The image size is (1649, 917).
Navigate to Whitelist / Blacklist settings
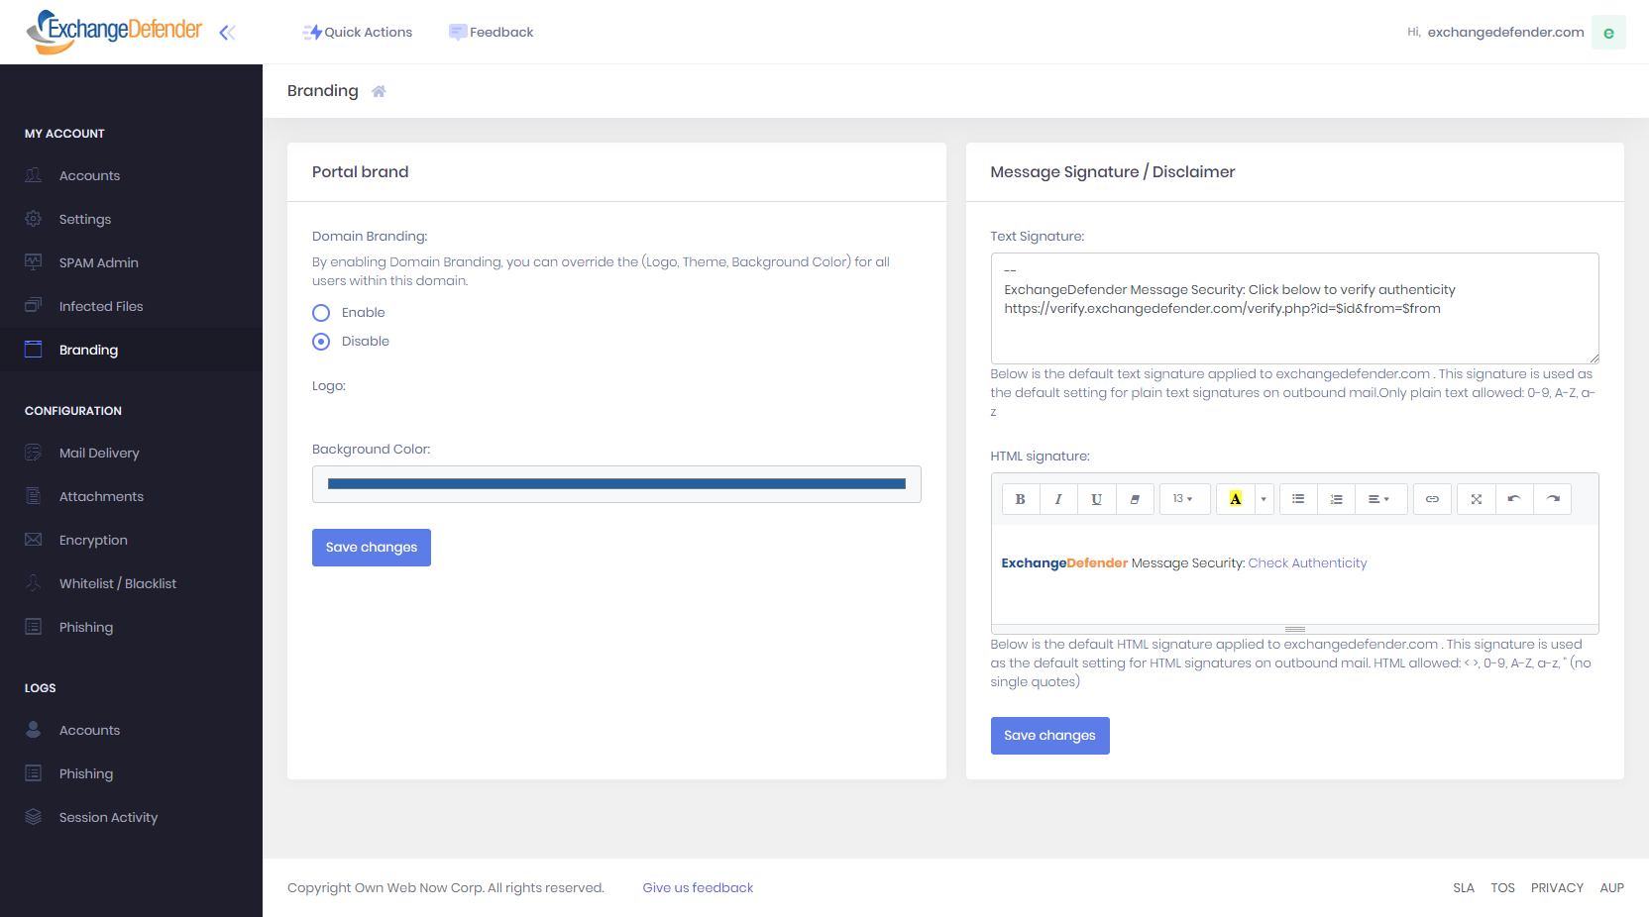pos(117,583)
